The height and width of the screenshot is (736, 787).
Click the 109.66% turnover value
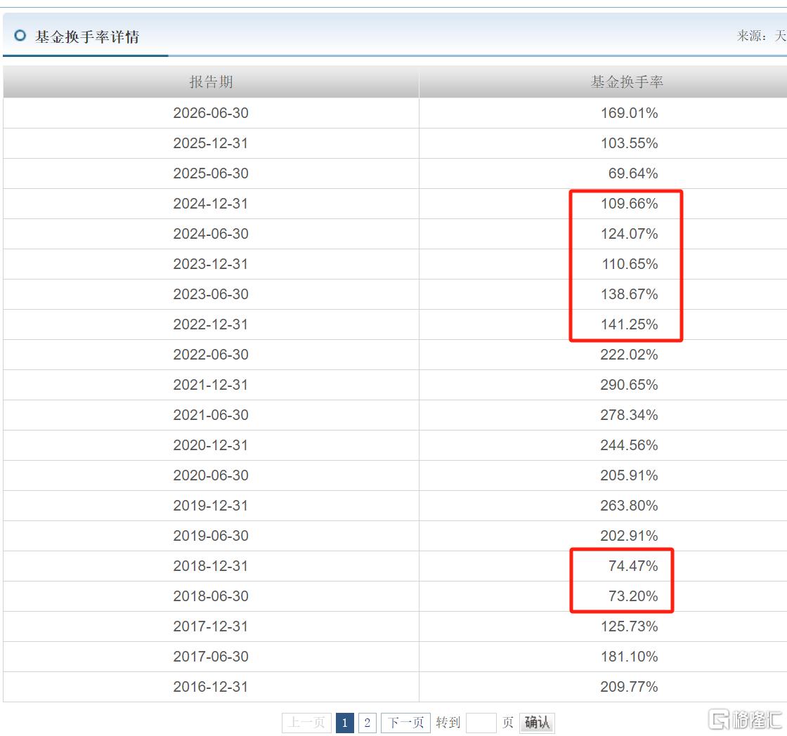tap(630, 204)
